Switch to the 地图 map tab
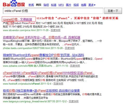Image resolution: width=123 pixels, height=106 pixels. [84, 5]
